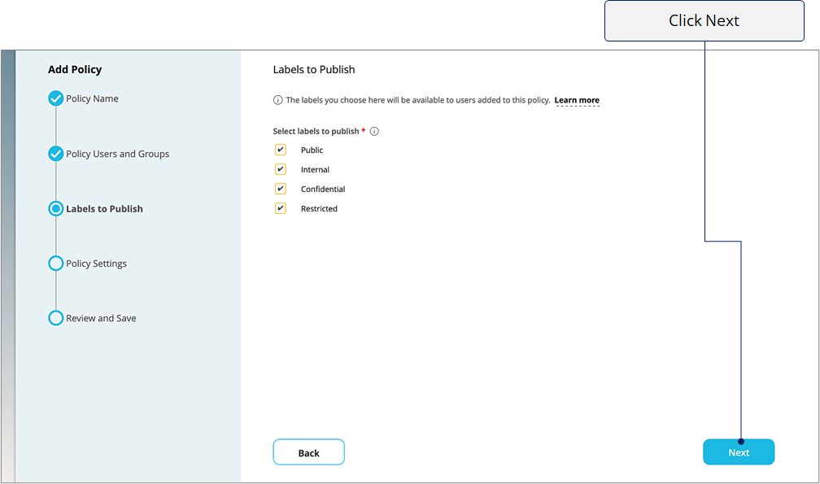The height and width of the screenshot is (484, 820).
Task: Go to the Policy Name step
Action: click(x=92, y=98)
